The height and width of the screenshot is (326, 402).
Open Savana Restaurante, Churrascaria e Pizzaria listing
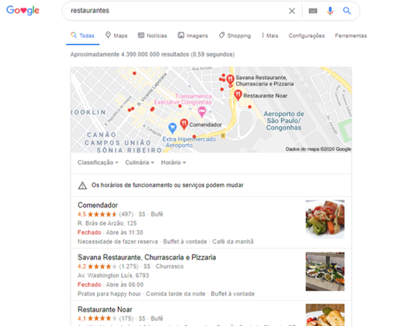[x=147, y=257]
